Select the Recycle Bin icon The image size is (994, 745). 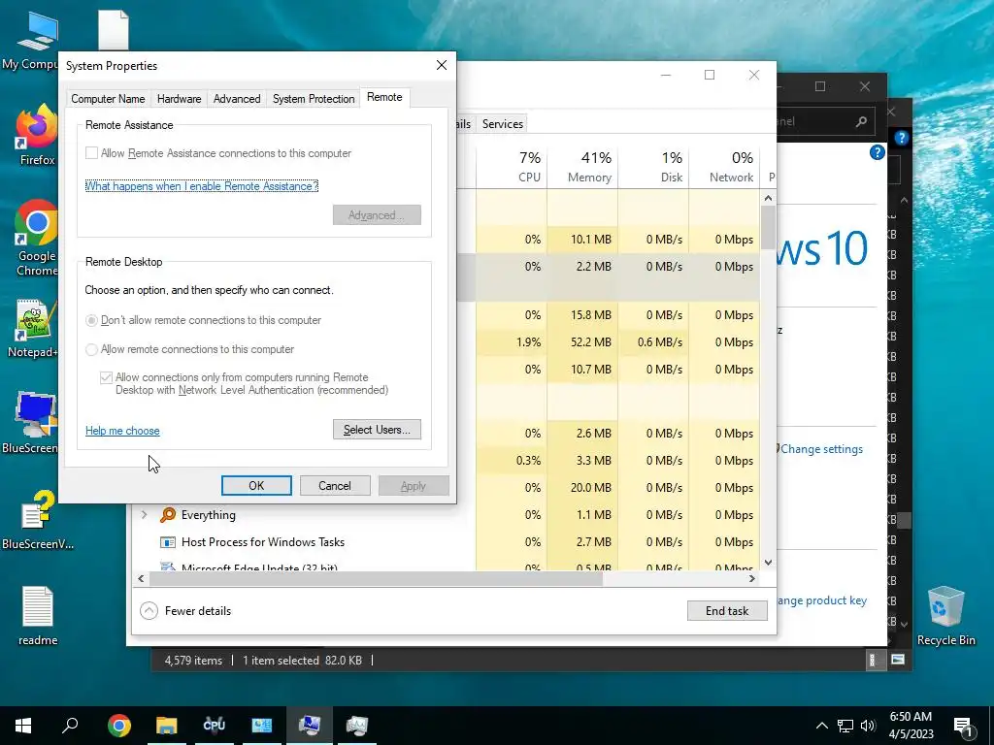click(x=945, y=616)
